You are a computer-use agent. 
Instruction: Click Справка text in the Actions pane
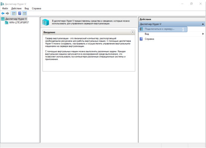click(x=149, y=39)
